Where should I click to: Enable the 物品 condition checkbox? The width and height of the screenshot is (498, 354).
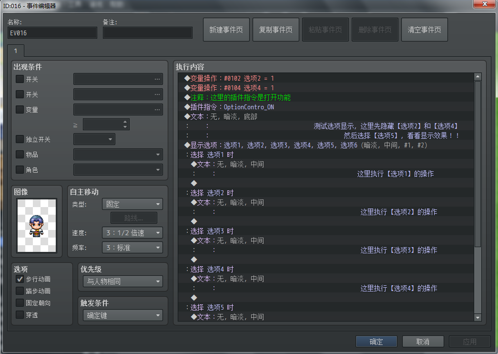click(20, 154)
